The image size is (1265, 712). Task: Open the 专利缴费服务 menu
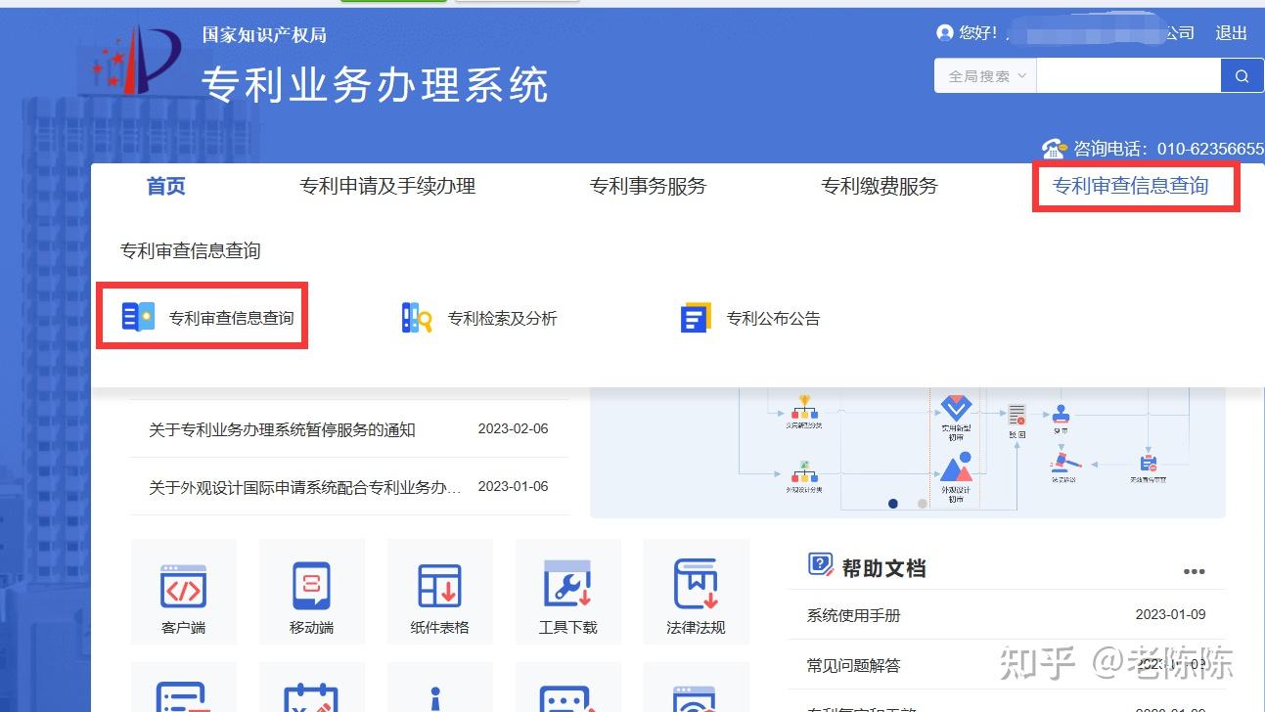[879, 186]
